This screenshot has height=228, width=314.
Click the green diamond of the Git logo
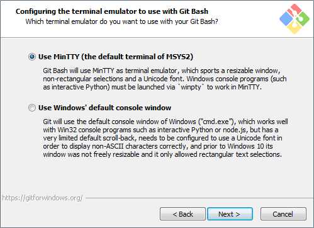pos(303,19)
